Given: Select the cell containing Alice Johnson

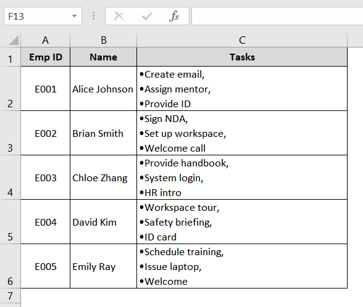Looking at the screenshot, I should [104, 89].
